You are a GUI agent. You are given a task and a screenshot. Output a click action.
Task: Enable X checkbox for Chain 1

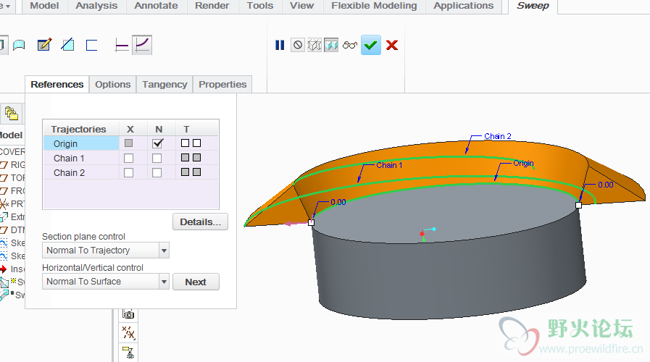[128, 159]
